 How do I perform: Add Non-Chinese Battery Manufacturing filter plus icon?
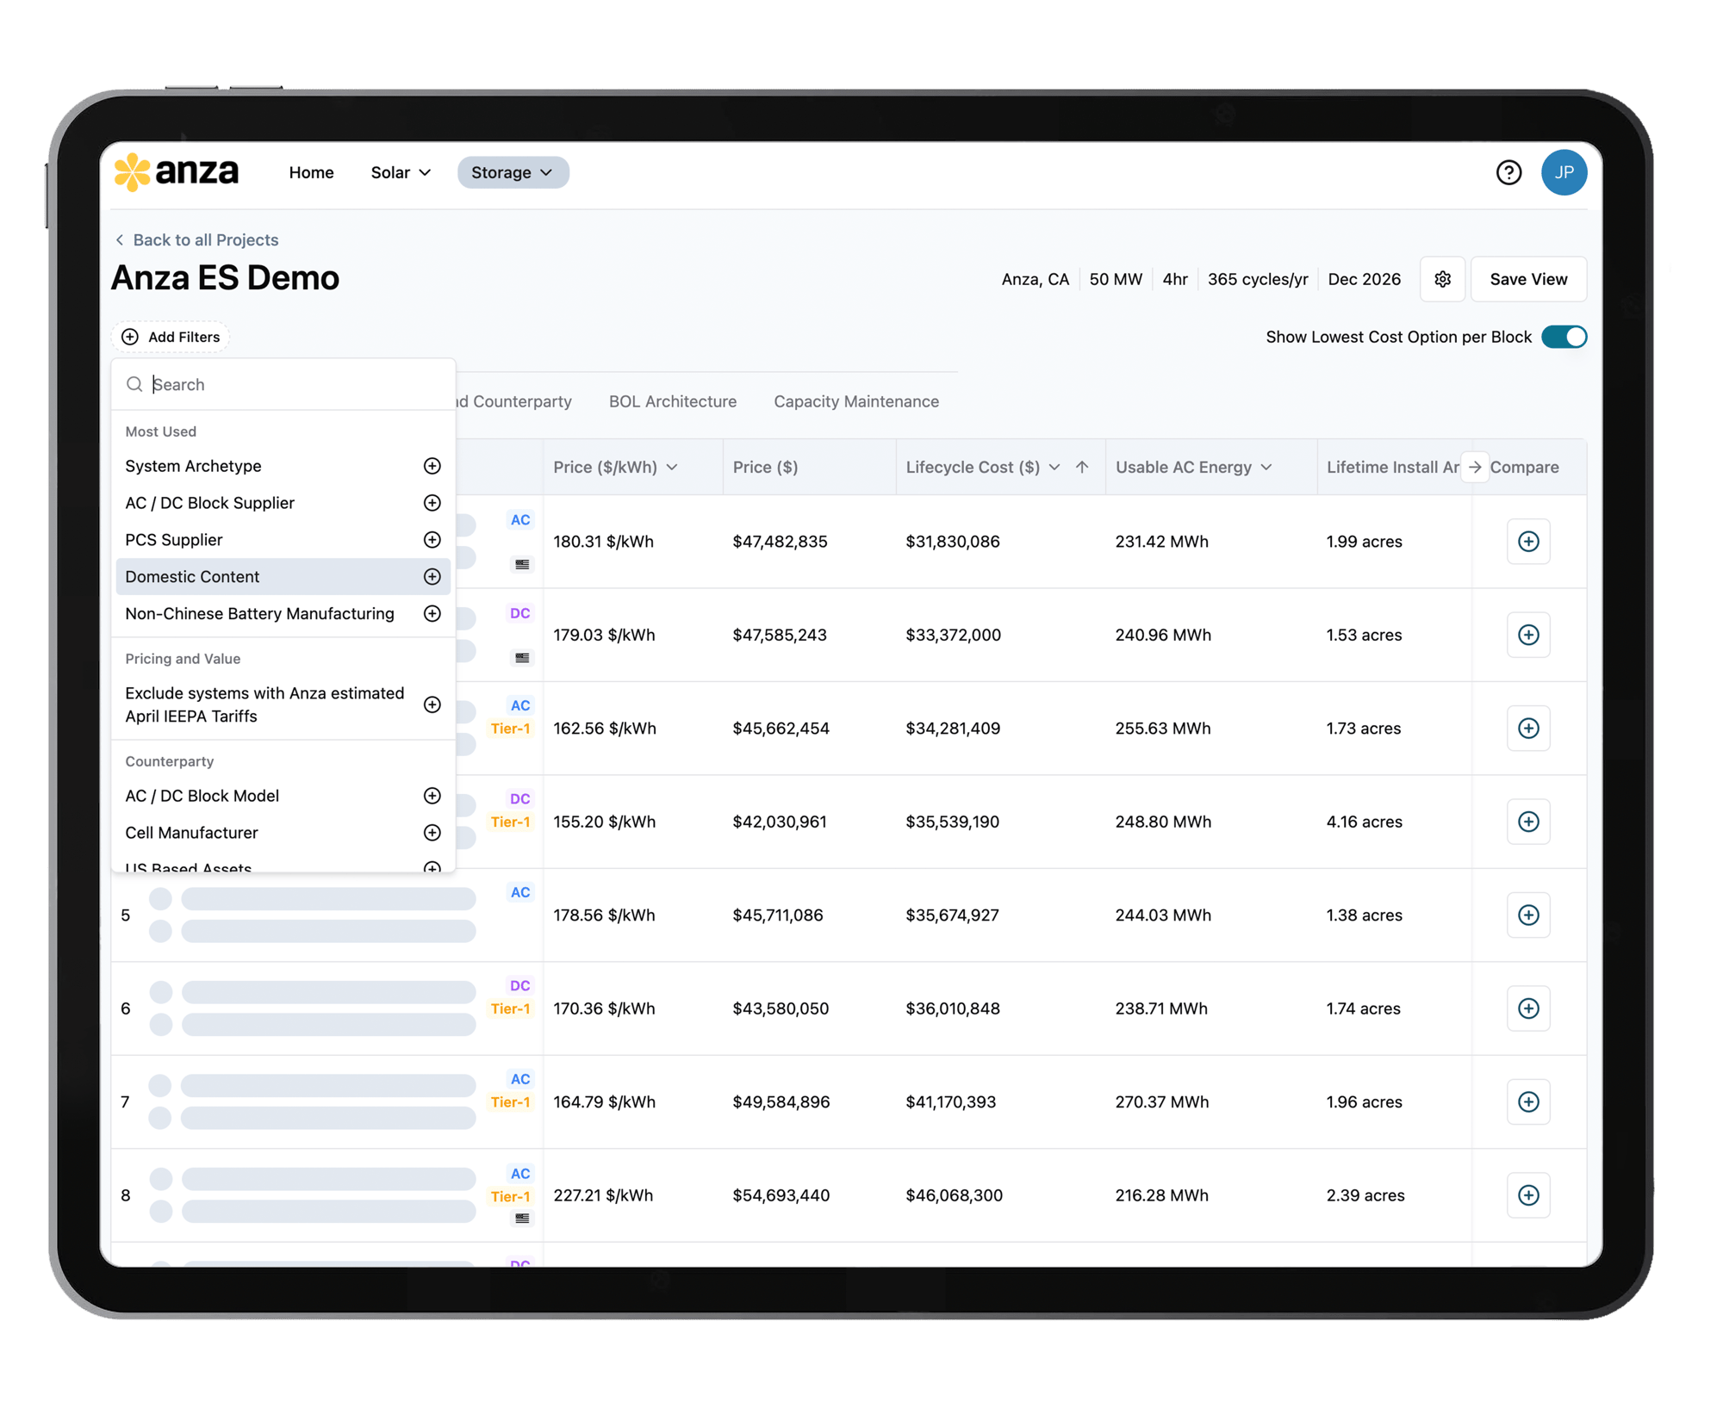[432, 614]
